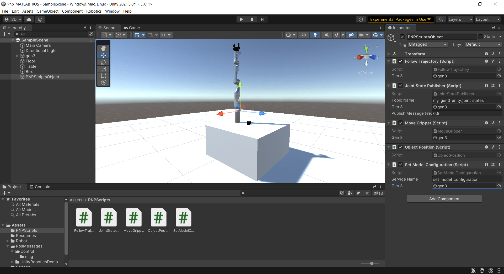This screenshot has width=504, height=274.
Task: Edit the Topic Name field
Action: coord(467,101)
